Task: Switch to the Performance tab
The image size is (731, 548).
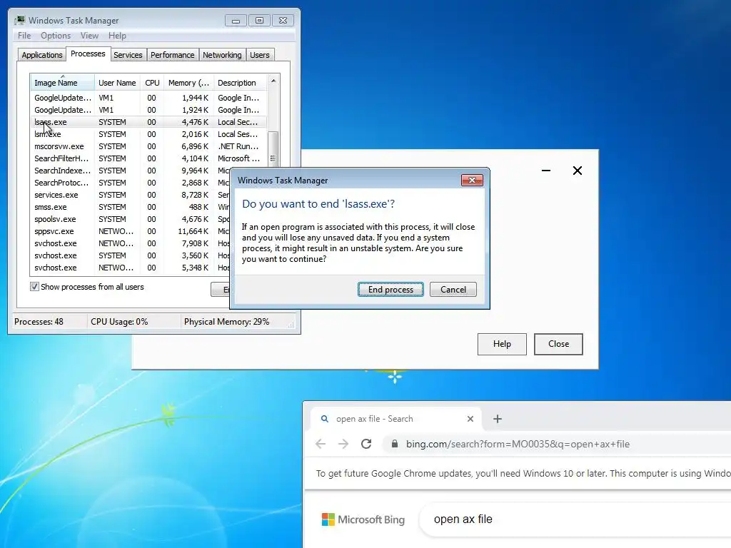Action: coord(173,55)
